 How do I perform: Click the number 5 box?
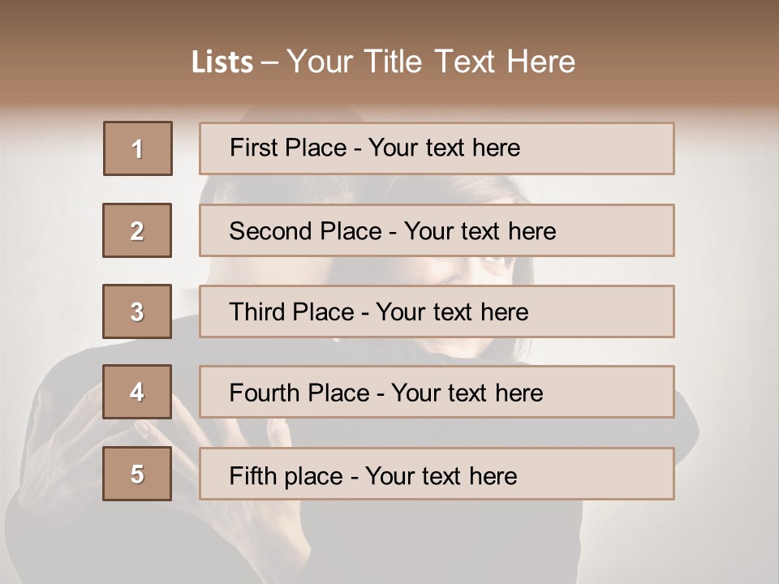point(137,474)
